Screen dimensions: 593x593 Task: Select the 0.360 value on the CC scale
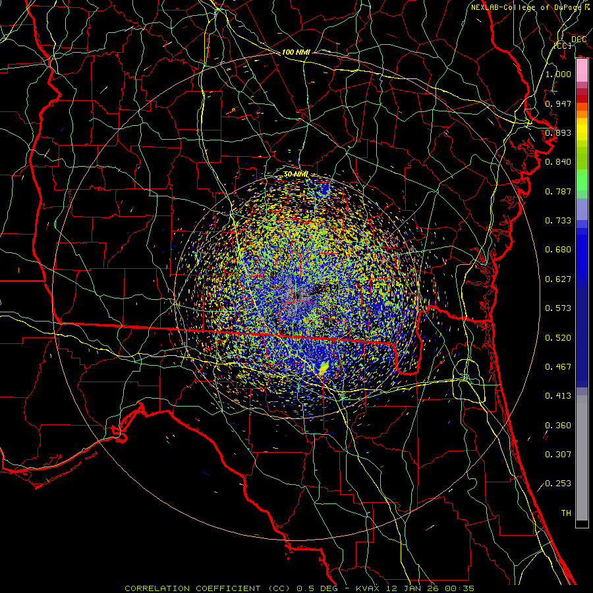pyautogui.click(x=558, y=426)
